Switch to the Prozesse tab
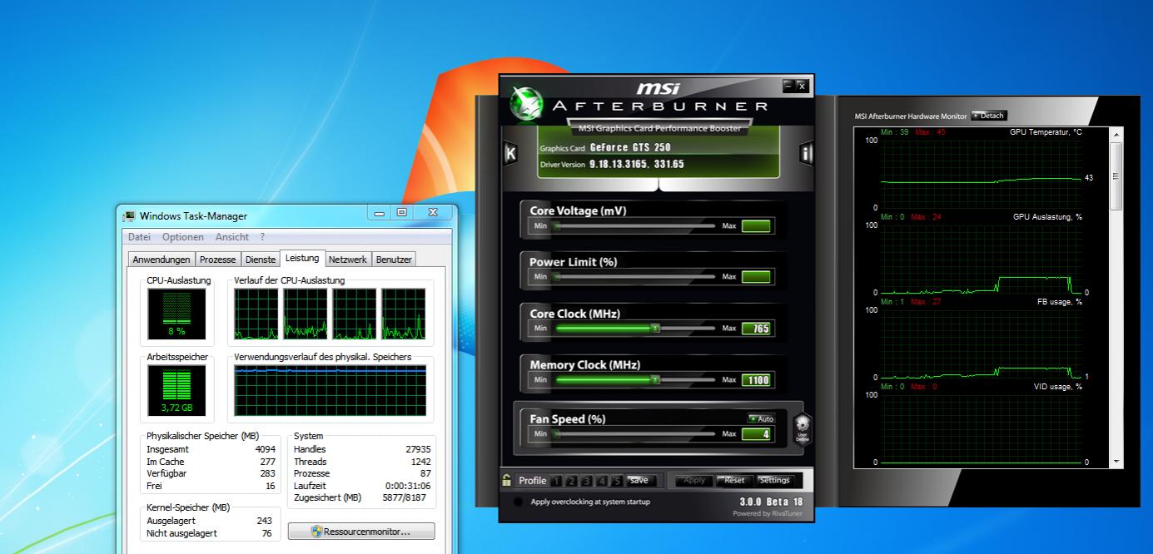The image size is (1153, 554). pyautogui.click(x=218, y=260)
